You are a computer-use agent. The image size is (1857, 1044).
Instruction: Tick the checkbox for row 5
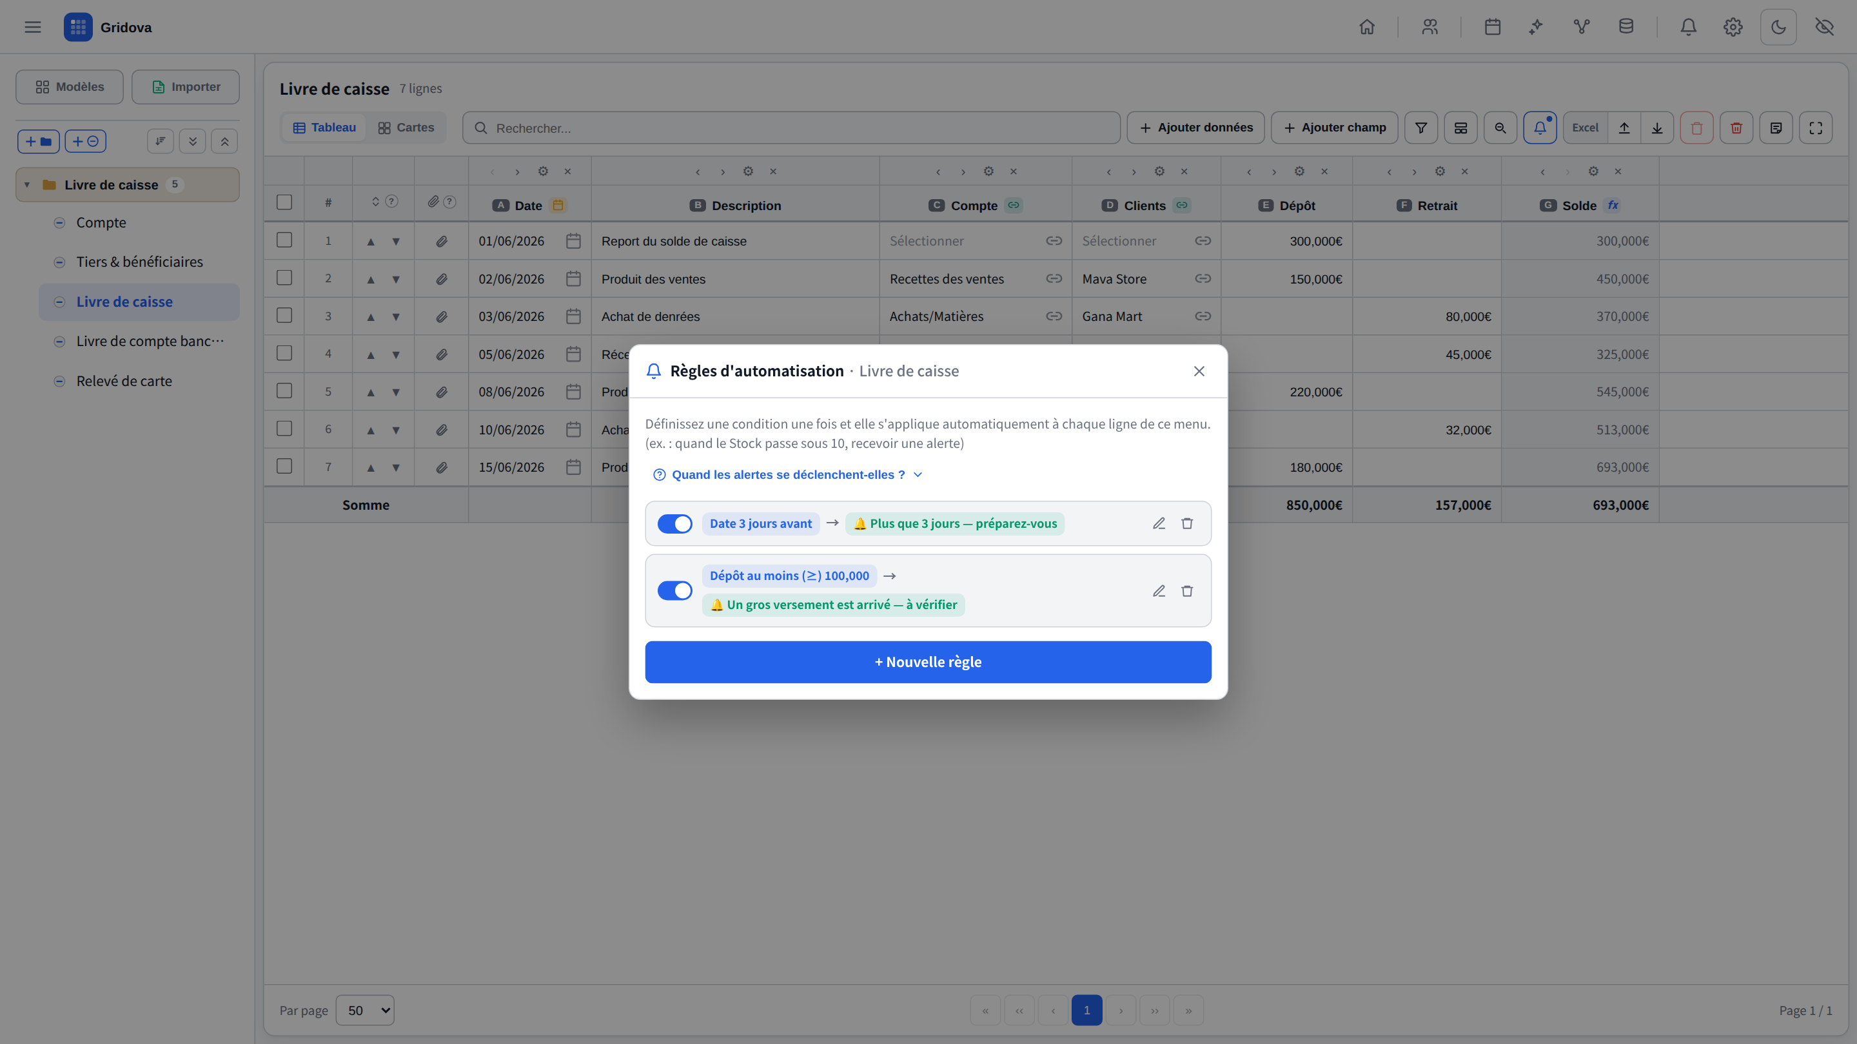click(284, 391)
